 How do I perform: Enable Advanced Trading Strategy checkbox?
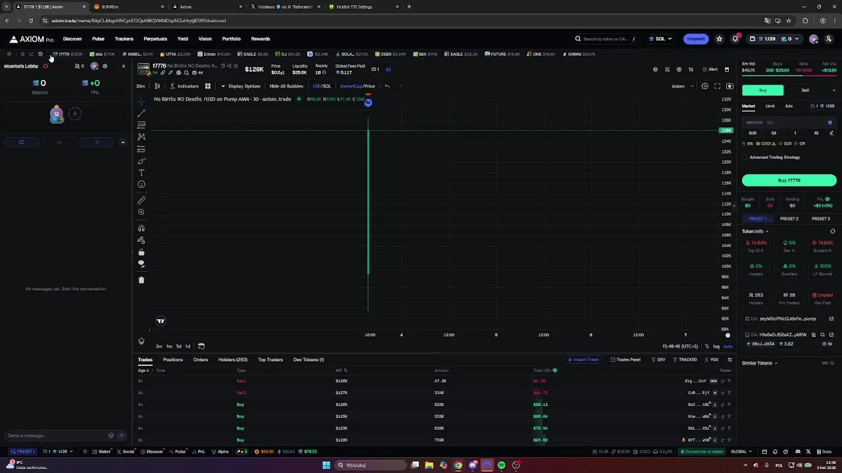point(745,157)
